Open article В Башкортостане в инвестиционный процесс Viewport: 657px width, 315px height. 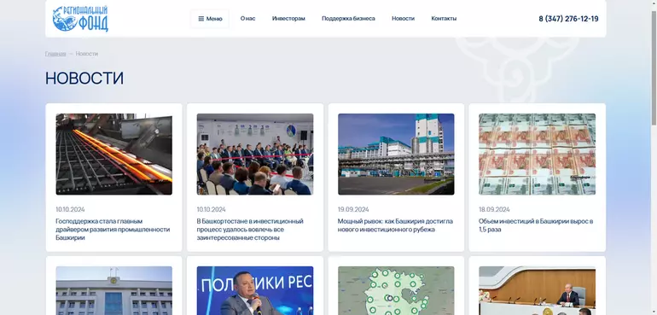pos(250,230)
